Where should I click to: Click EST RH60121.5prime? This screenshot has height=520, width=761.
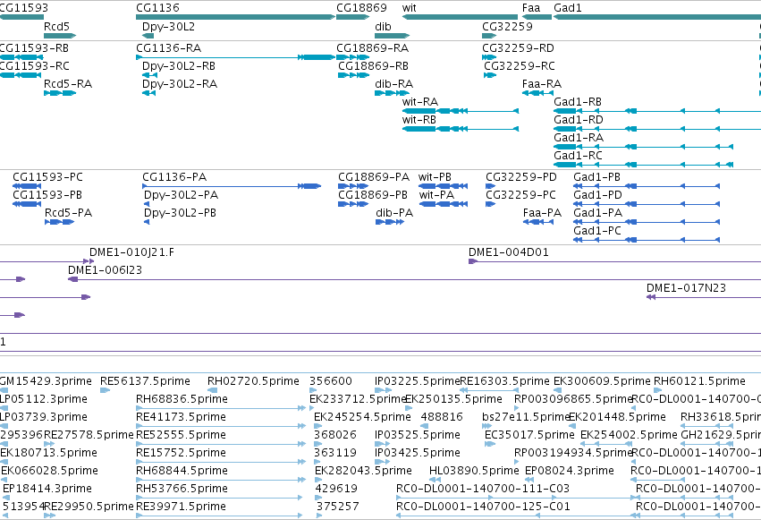coord(699,380)
